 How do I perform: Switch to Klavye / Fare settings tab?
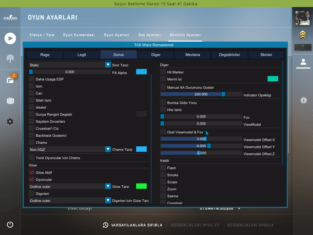point(42,35)
